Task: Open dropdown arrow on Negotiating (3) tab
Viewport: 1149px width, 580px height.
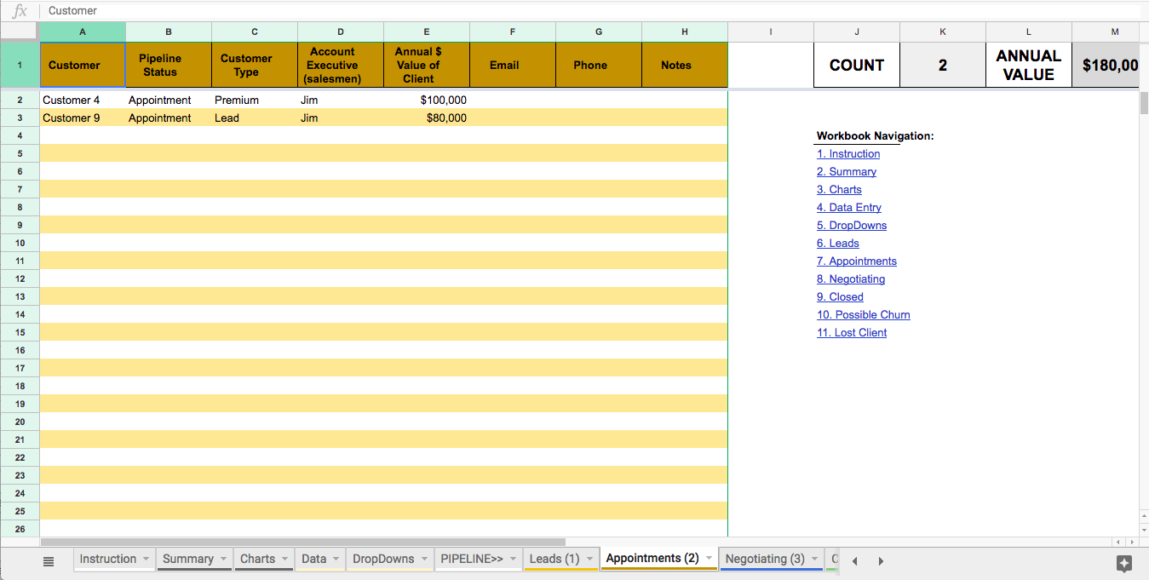Action: [814, 560]
